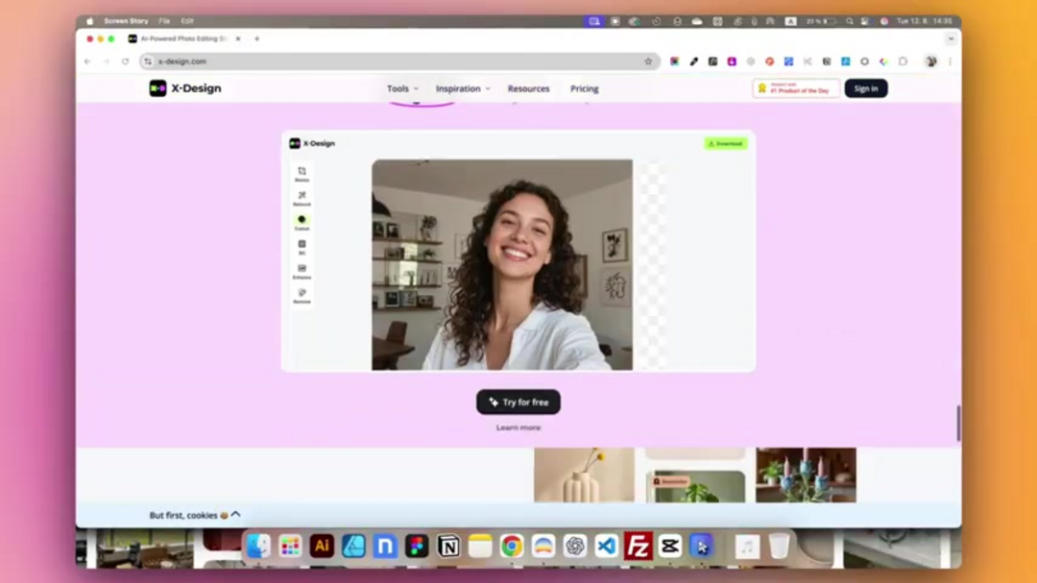The width and height of the screenshot is (1037, 583).
Task: Open the Resources nav item
Action: pos(528,88)
